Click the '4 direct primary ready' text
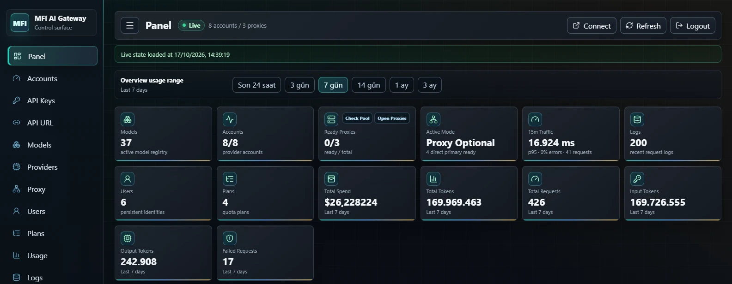Screen dimensions: 732x284 451,152
